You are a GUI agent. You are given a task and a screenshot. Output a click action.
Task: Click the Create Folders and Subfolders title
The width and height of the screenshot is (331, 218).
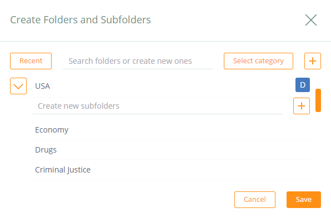click(x=81, y=20)
